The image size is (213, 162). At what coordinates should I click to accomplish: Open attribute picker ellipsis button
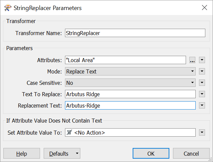point(192,60)
